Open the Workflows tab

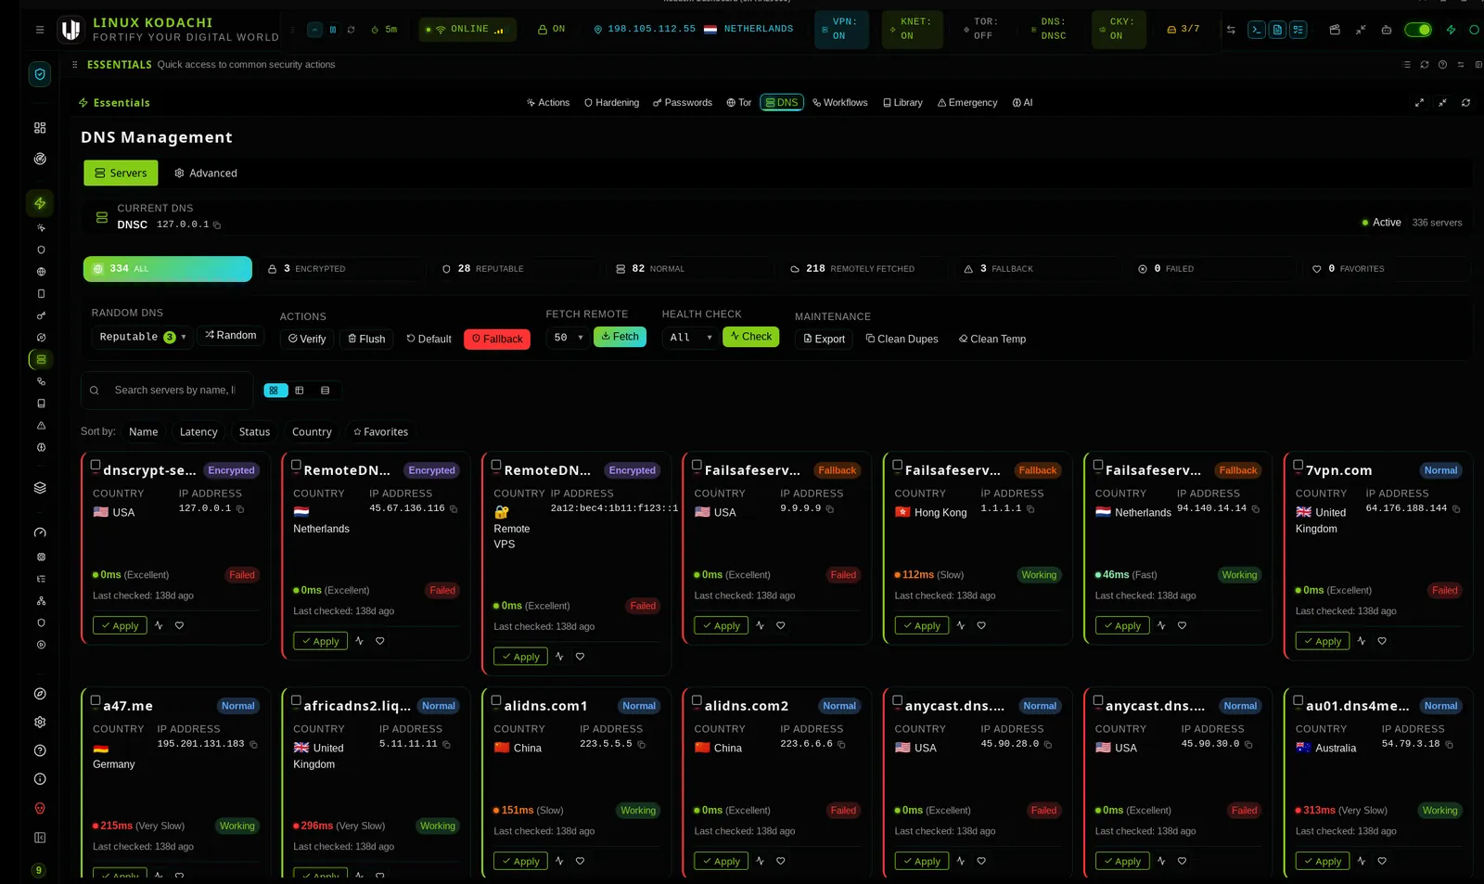[840, 103]
